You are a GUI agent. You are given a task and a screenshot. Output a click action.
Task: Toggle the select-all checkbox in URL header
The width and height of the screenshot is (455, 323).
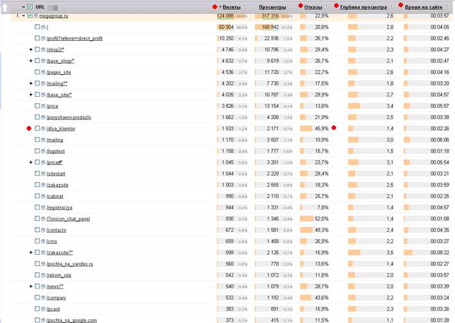tap(30, 6)
